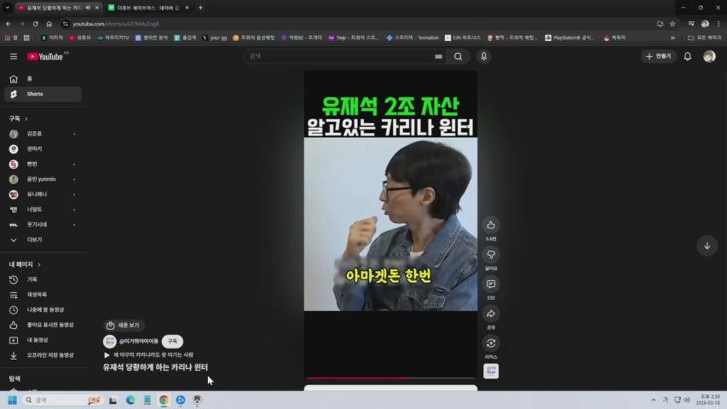Click the 만들기 create button
Image resolution: width=727 pixels, height=409 pixels.
point(659,56)
